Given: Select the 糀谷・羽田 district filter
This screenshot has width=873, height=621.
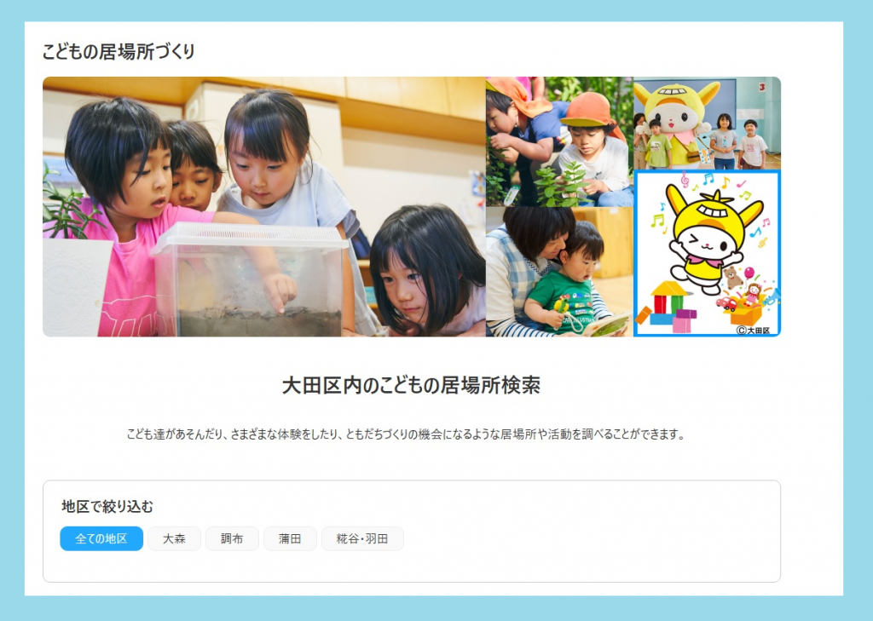Looking at the screenshot, I should tap(362, 538).
